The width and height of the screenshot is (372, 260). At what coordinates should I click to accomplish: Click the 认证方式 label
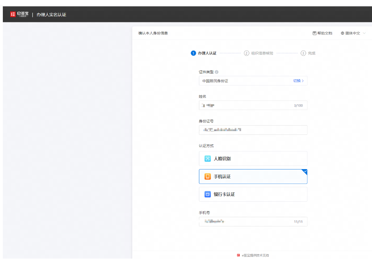tap(206, 146)
